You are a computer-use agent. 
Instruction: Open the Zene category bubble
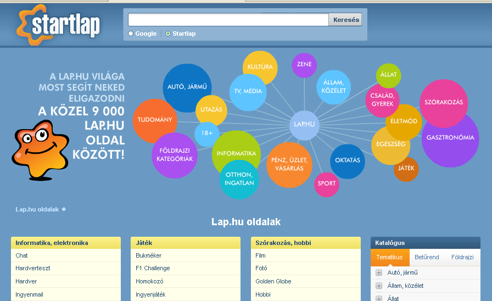[304, 65]
